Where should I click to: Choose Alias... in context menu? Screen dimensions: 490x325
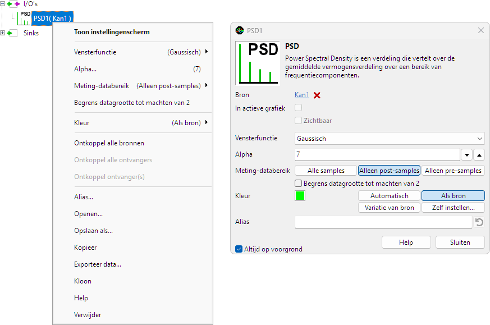coord(133,197)
